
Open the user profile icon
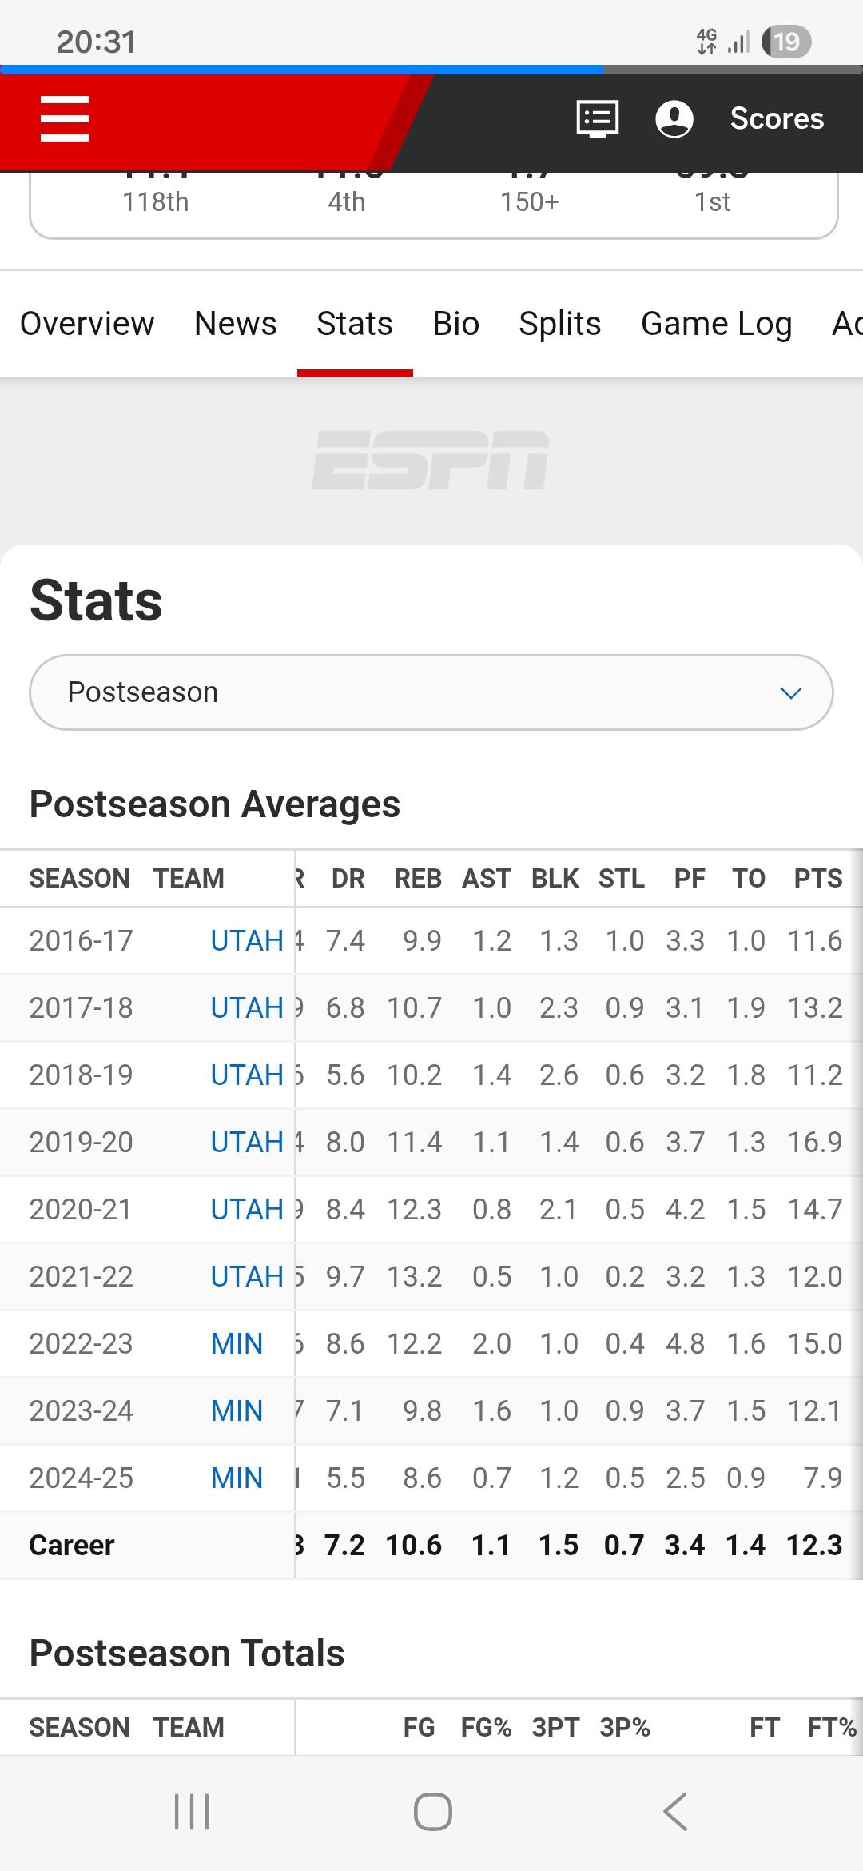[674, 118]
